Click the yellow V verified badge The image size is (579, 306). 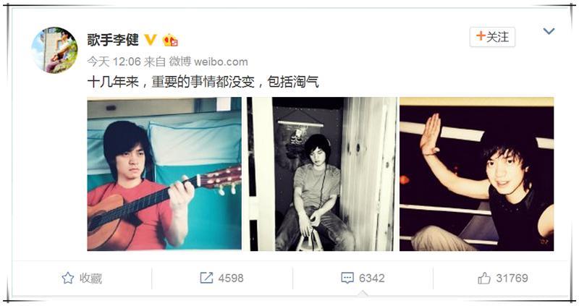[x=151, y=40]
